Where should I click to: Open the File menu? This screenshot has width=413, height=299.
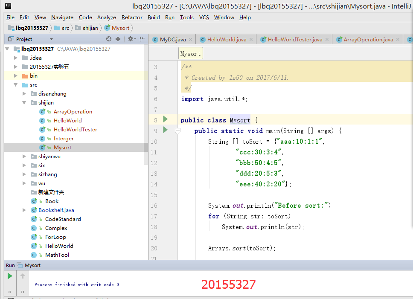(x=10, y=17)
